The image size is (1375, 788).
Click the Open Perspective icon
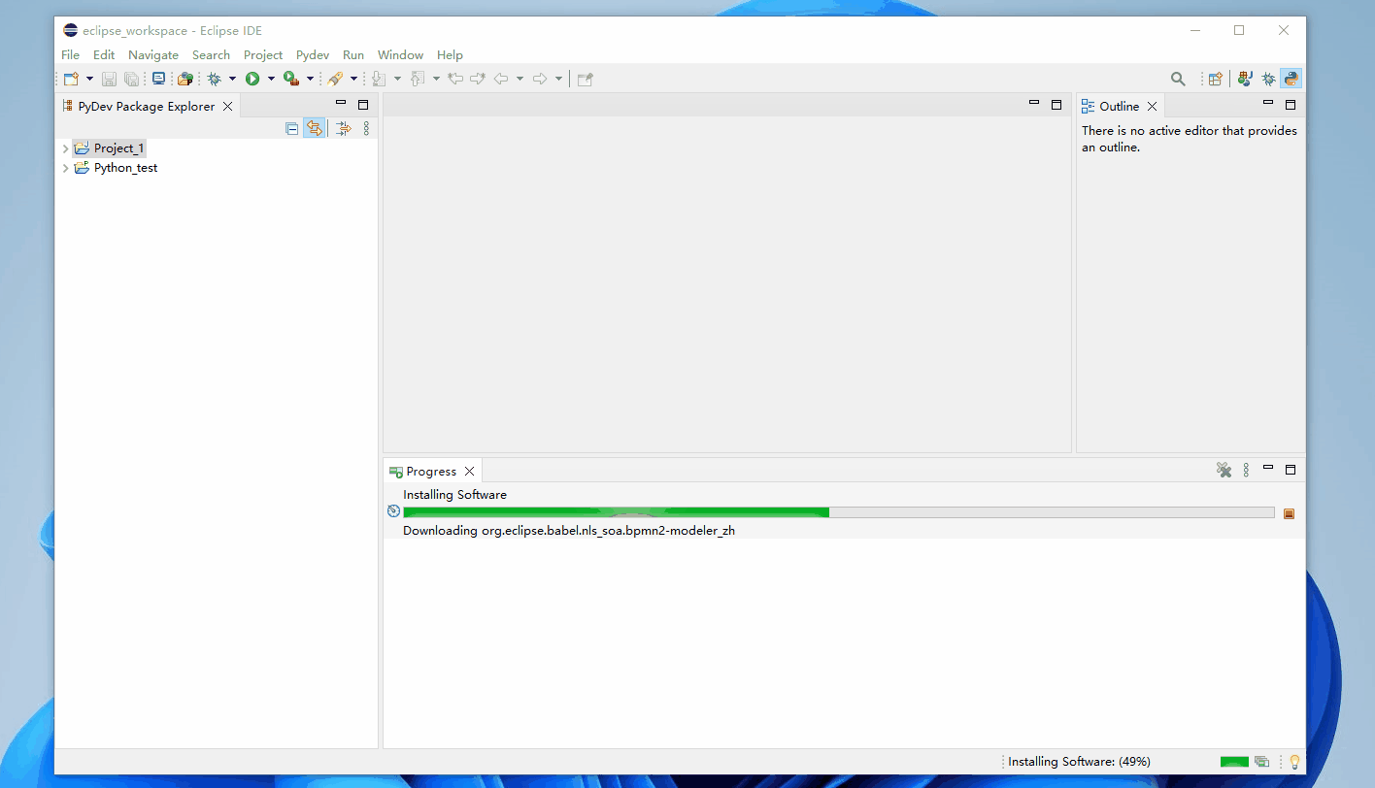[1215, 80]
